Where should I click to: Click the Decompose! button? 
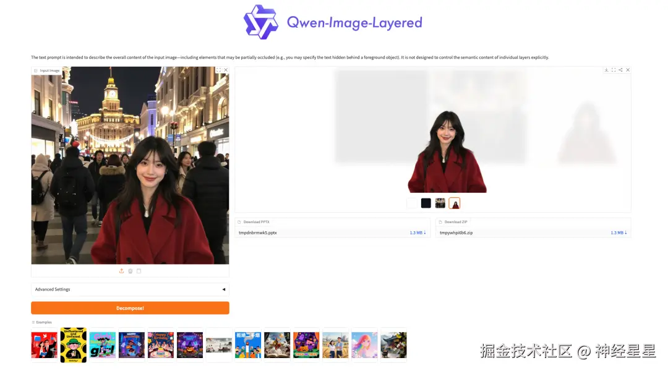pyautogui.click(x=130, y=308)
